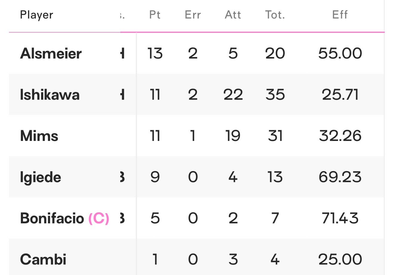Click the Tot. column header
The width and height of the screenshot is (394, 275).
tap(275, 15)
